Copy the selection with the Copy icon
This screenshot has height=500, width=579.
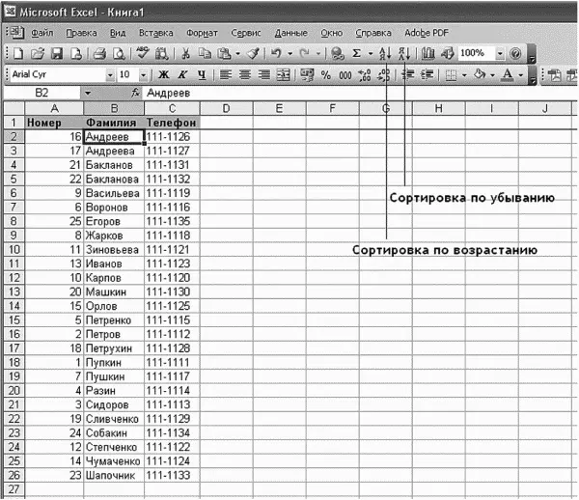pyautogui.click(x=205, y=54)
